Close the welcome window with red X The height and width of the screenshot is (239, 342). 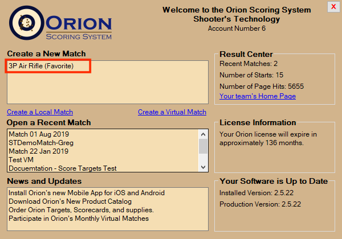[x=333, y=7]
